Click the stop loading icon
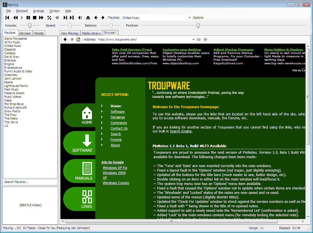Screen dimensions: 313x233 click(x=205, y=39)
